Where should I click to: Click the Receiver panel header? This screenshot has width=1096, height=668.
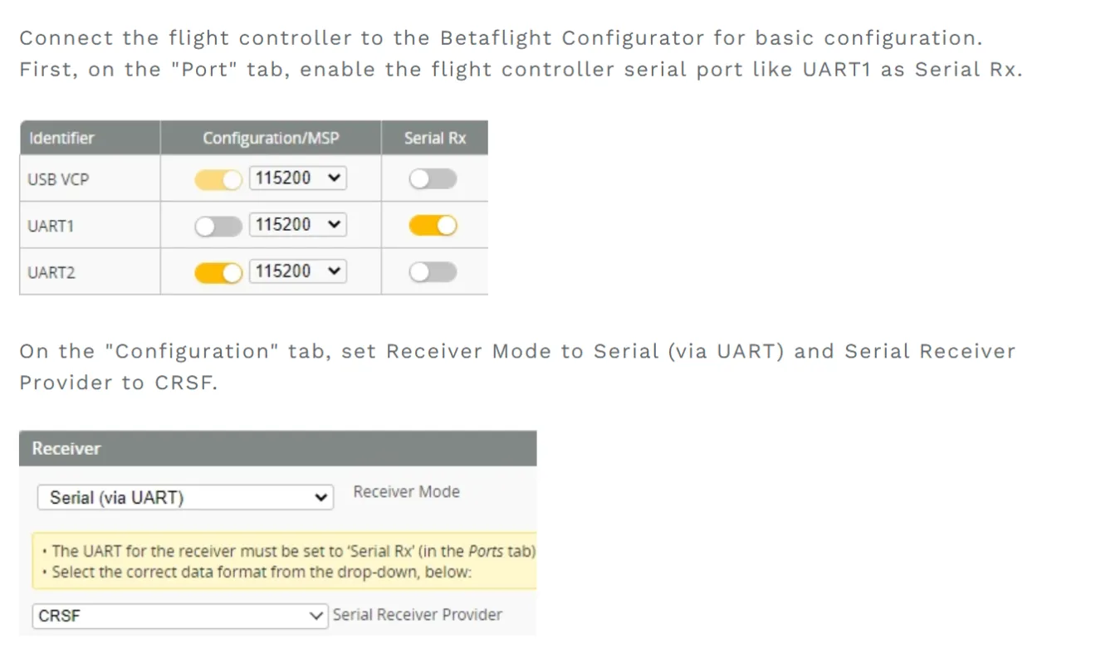pos(277,448)
